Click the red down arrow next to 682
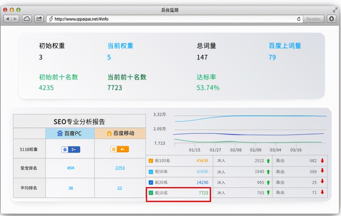Viewport: 341px width, 216px height. [321, 160]
